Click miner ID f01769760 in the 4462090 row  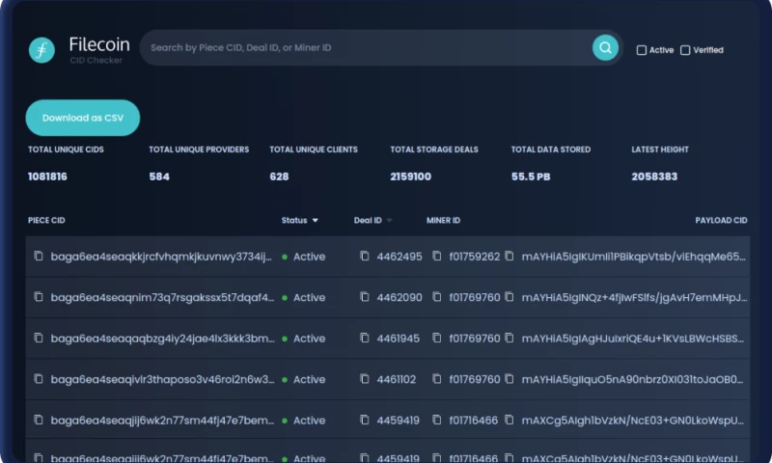(474, 298)
